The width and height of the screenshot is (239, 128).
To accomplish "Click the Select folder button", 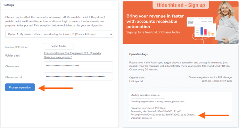I will [x=58, y=46].
